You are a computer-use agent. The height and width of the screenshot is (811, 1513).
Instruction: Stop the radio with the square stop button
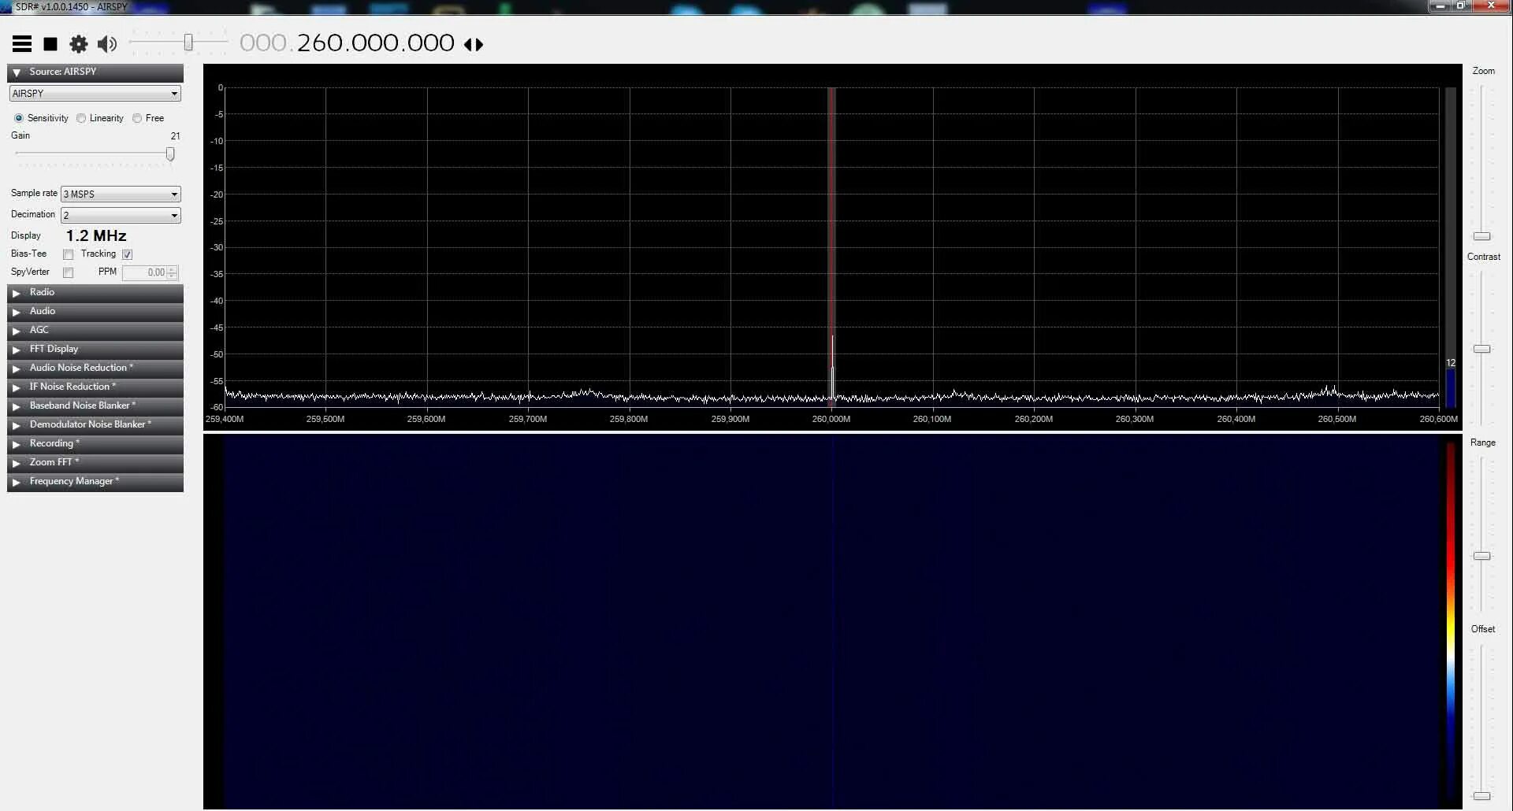coord(50,44)
